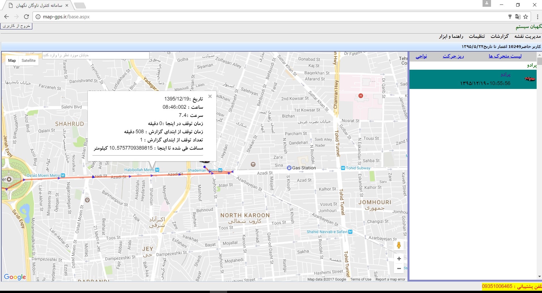The image size is (542, 293).
Task: Click the NORTH KAROON district label
Action: 245,215
